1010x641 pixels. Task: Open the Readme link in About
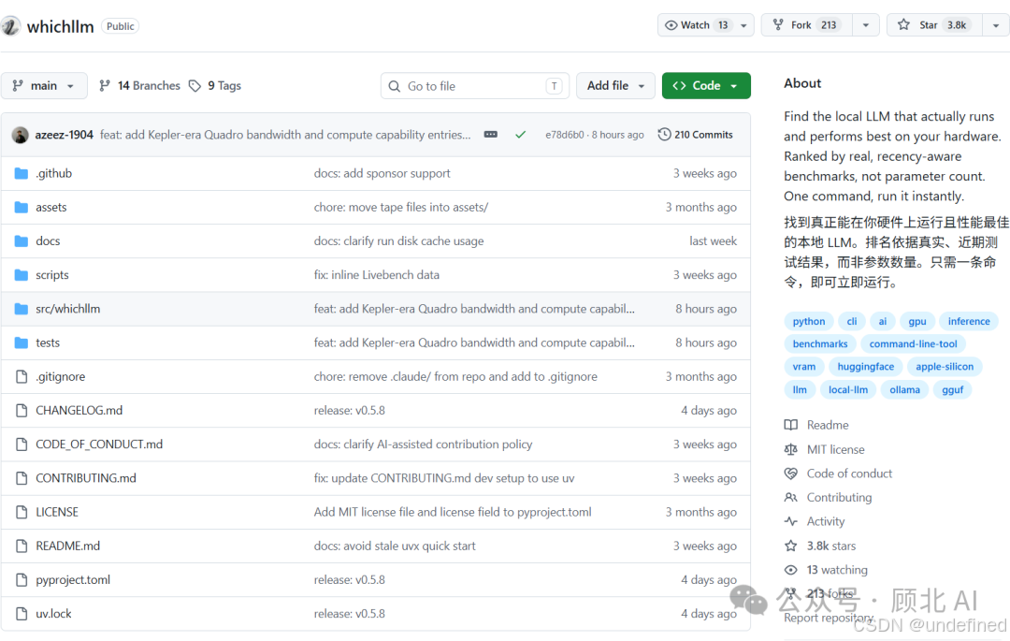[828, 425]
